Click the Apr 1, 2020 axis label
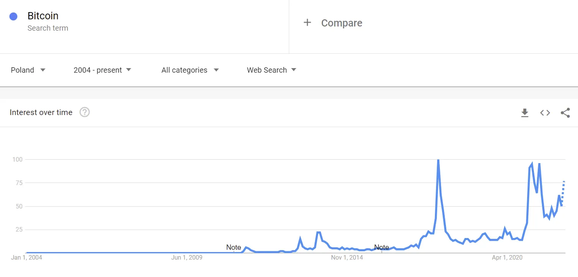The width and height of the screenshot is (578, 277). [507, 258]
